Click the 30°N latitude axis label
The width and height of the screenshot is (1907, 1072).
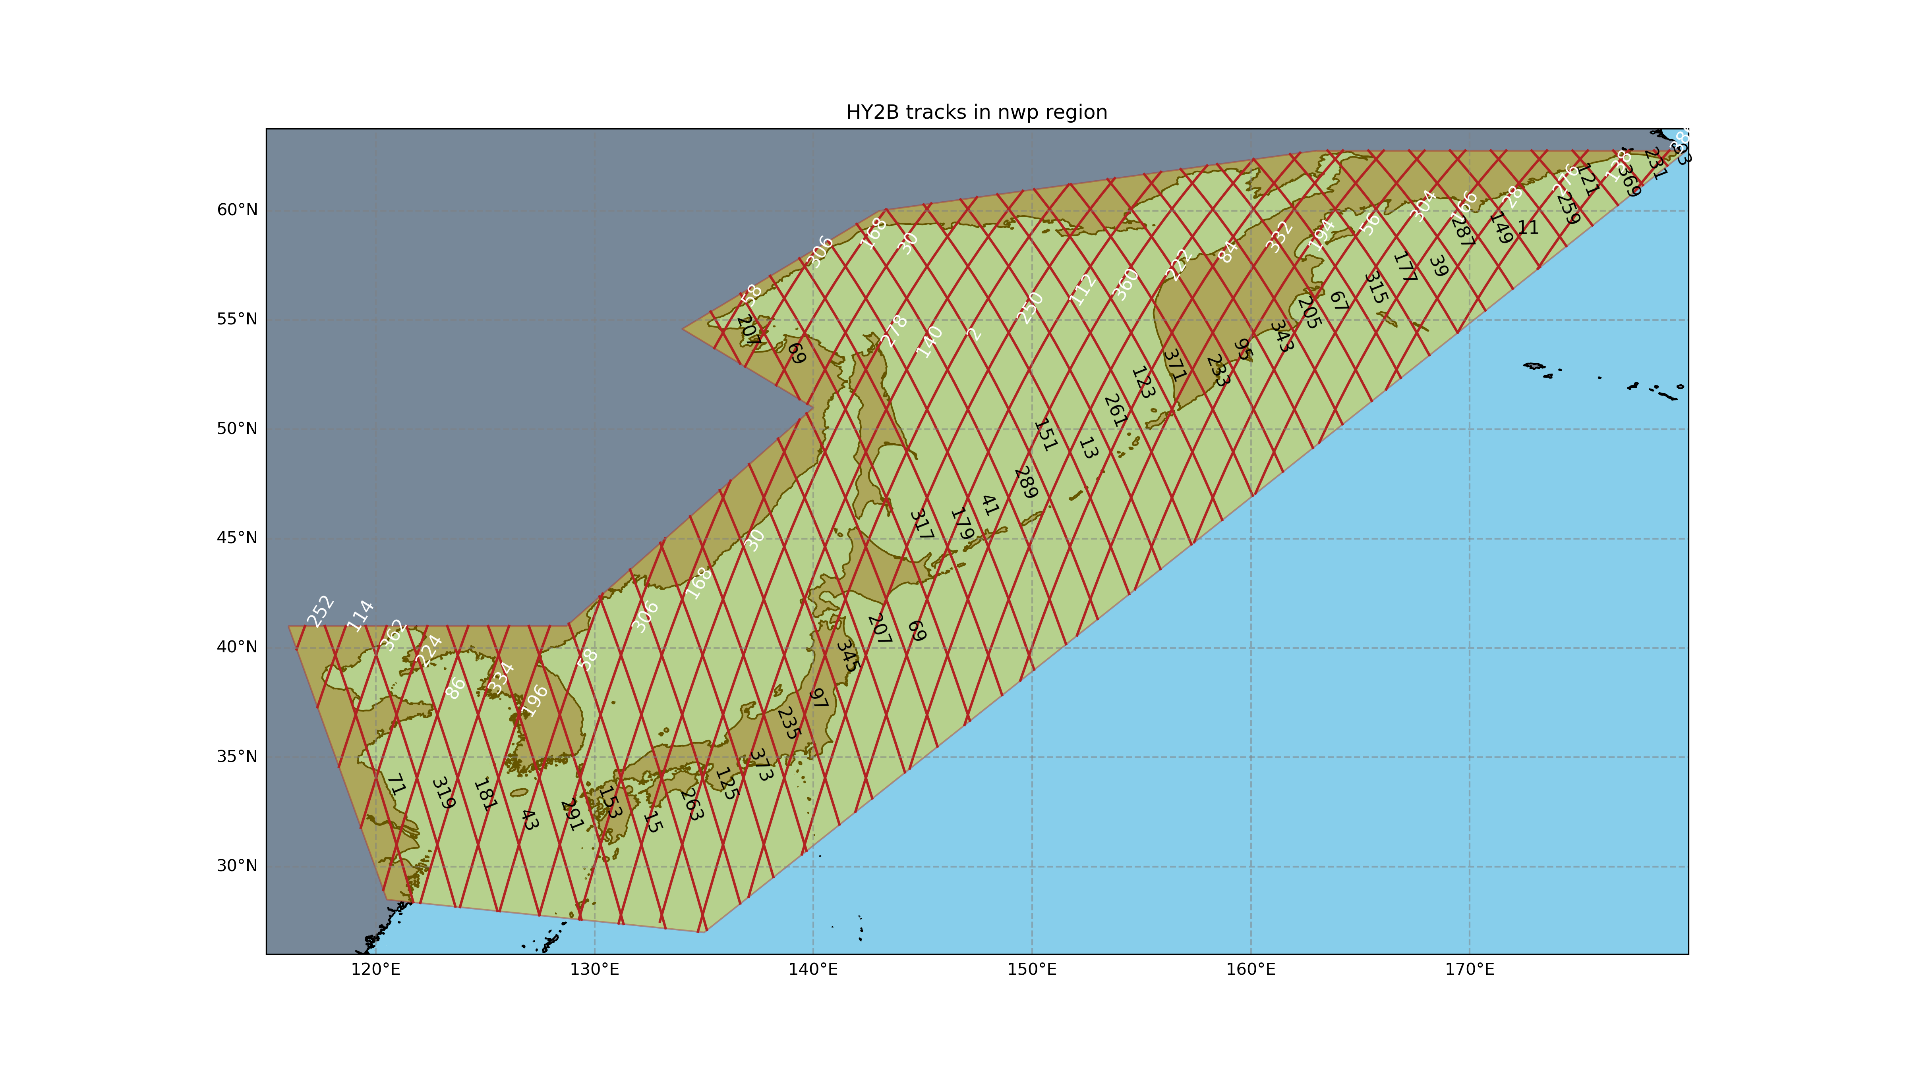click(237, 866)
